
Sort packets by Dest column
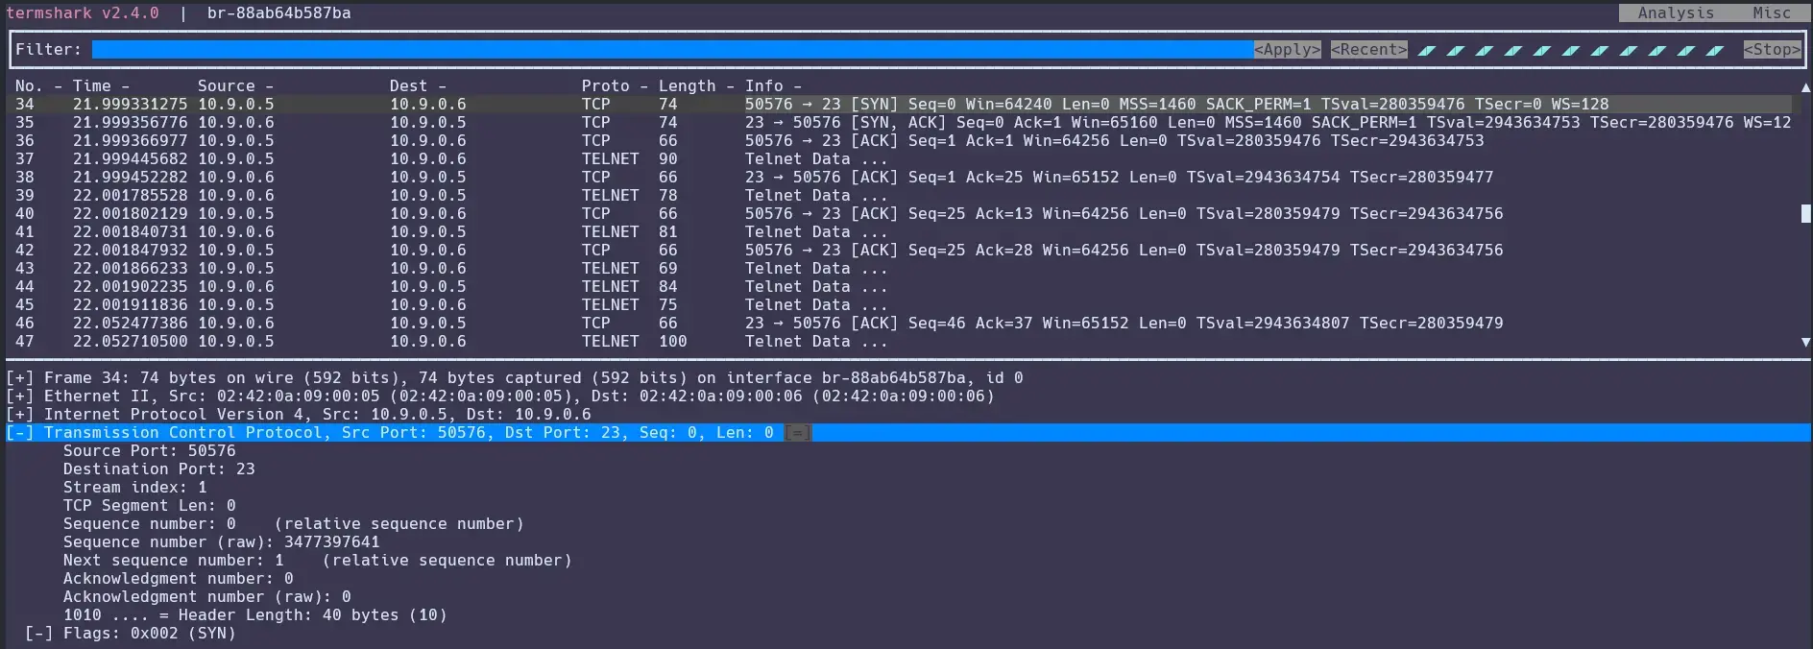click(418, 85)
